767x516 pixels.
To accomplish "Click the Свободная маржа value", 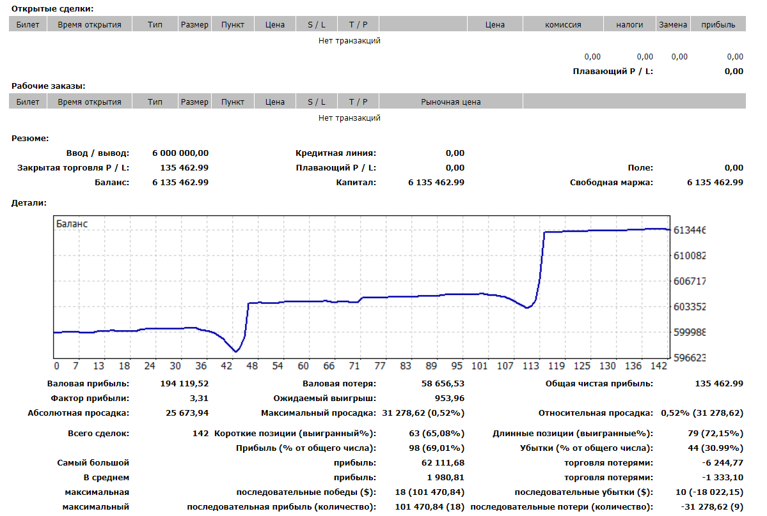I will 715,182.
